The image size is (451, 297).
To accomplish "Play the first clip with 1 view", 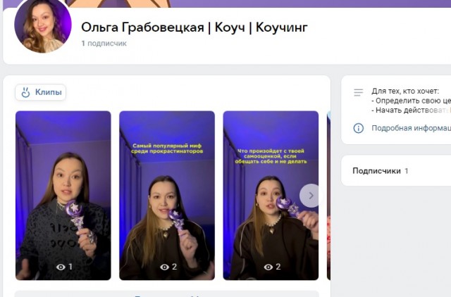I will pyautogui.click(x=63, y=196).
